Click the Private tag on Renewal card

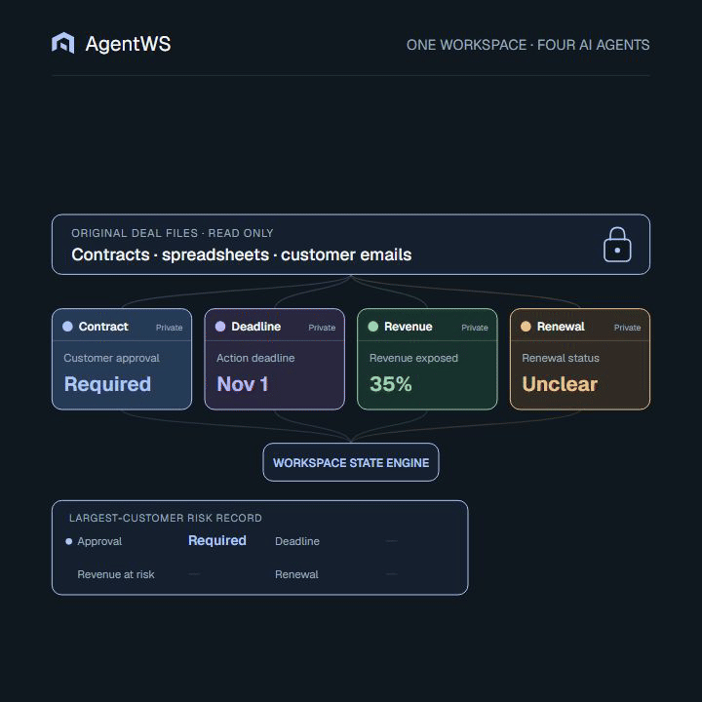[627, 328]
